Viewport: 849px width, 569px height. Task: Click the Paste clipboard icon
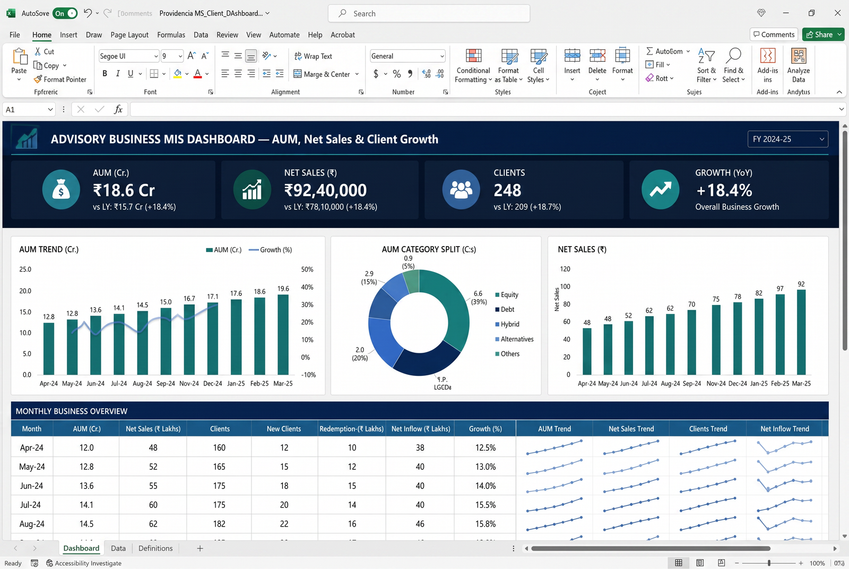point(19,56)
